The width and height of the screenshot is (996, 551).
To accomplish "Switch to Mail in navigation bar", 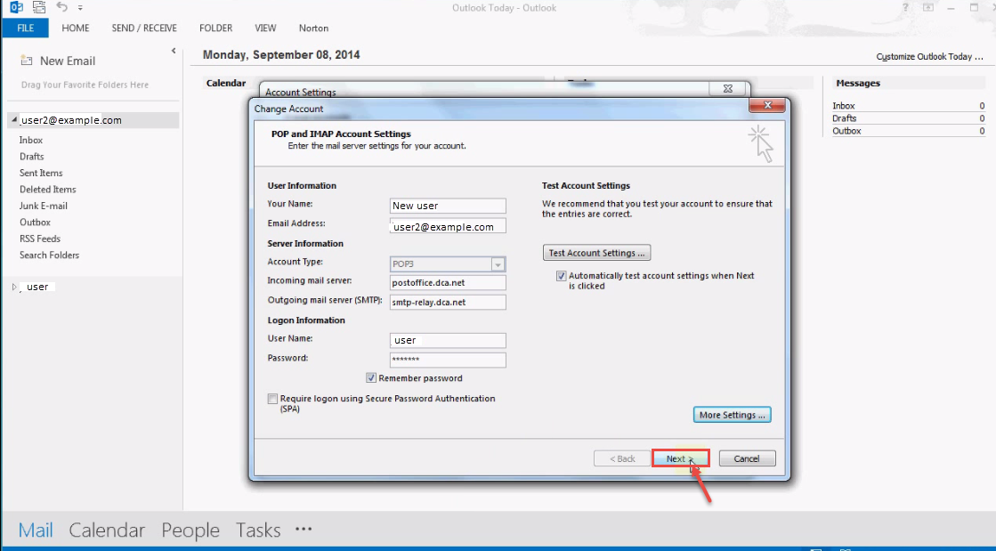I will coord(36,530).
